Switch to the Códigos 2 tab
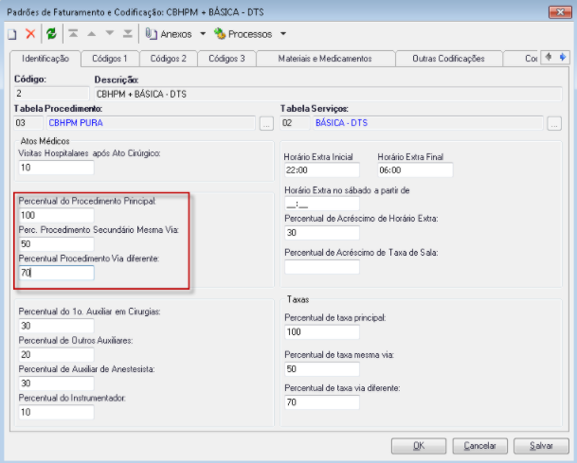Screen dimensions: 577x463 [168, 59]
